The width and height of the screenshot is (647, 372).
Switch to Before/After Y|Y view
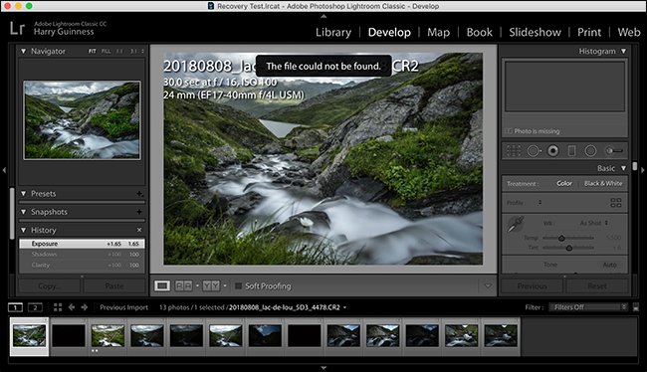pos(211,285)
